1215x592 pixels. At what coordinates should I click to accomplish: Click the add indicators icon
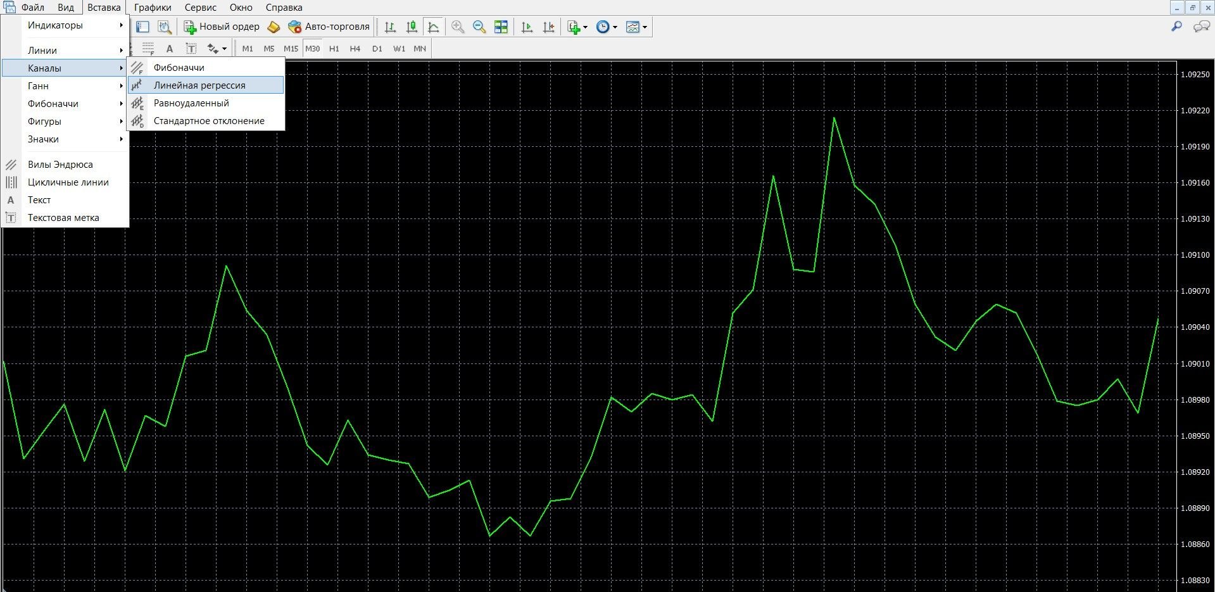click(574, 27)
